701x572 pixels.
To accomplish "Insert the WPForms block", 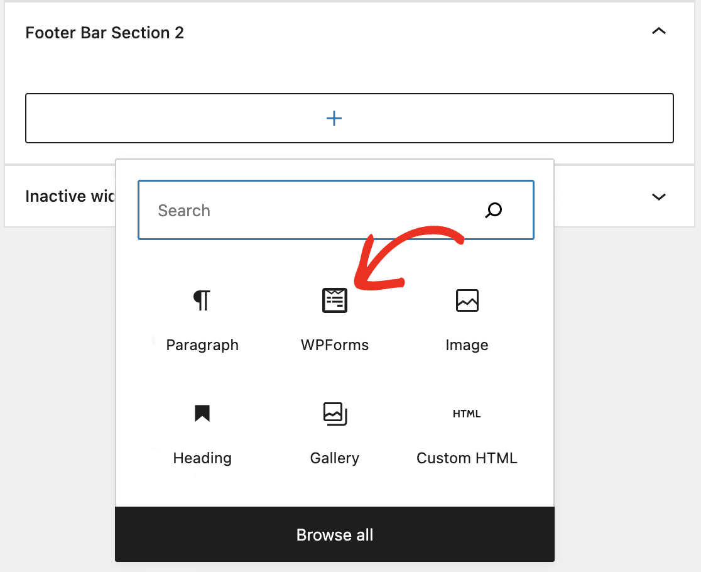I will [334, 300].
